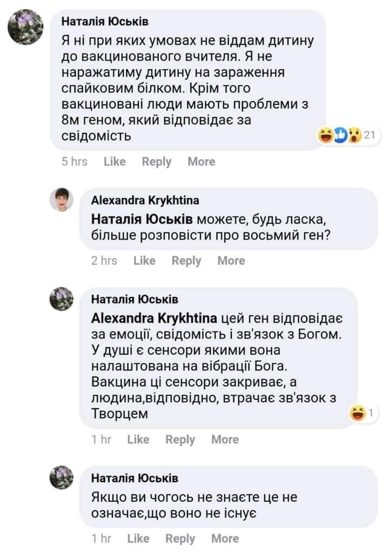Open More menu under the reply ending 'Творцем'

click(225, 440)
